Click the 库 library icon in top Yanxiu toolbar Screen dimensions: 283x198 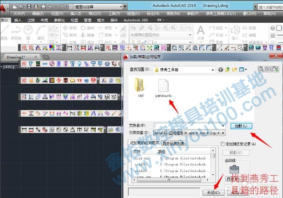coord(108,48)
